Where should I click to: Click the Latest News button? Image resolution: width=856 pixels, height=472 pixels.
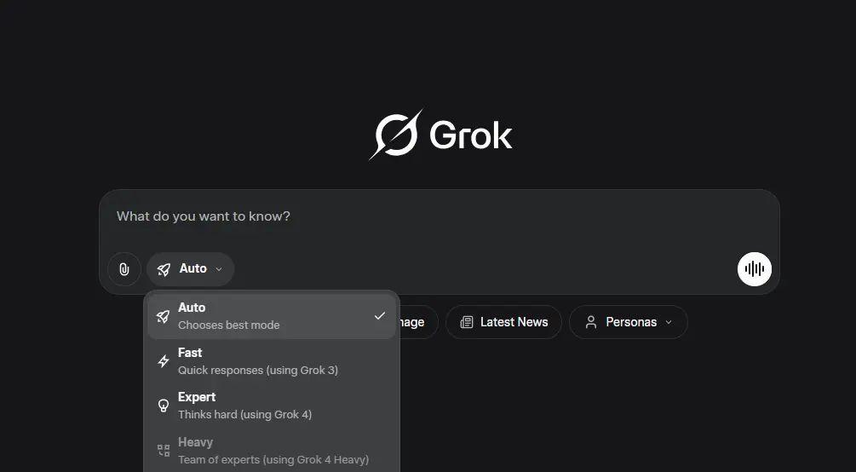click(x=503, y=322)
